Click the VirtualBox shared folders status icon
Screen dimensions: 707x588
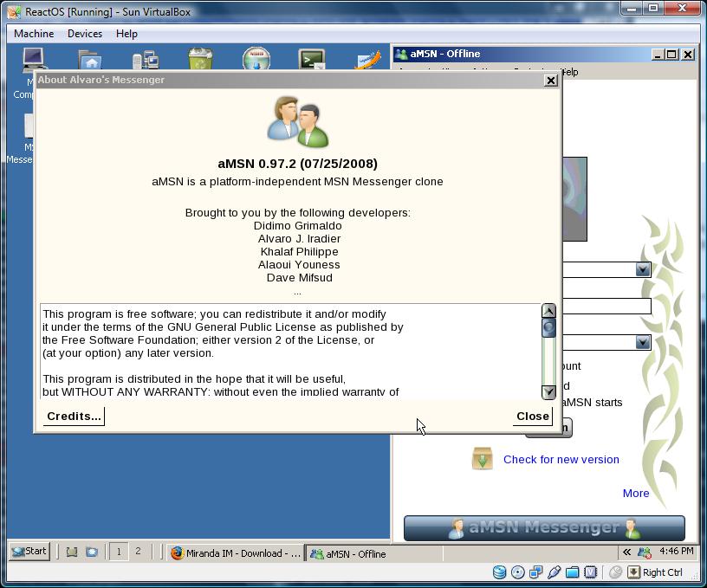click(573, 572)
